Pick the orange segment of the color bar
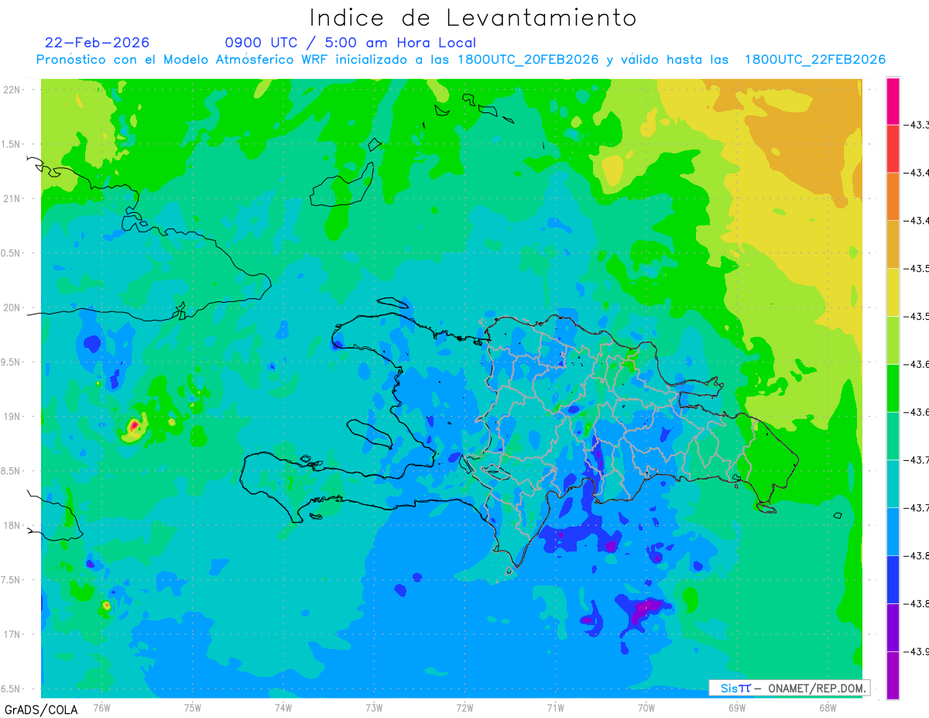The image size is (929, 718). tap(893, 196)
